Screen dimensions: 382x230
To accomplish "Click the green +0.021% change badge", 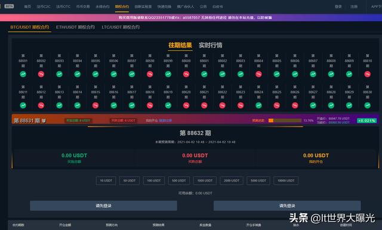I will point(366,121).
